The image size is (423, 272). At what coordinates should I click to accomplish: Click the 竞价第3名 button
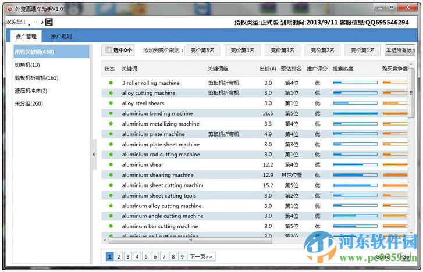coord(282,51)
